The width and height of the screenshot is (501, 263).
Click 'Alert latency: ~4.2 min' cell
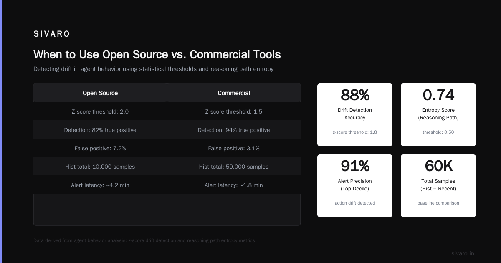click(x=100, y=185)
